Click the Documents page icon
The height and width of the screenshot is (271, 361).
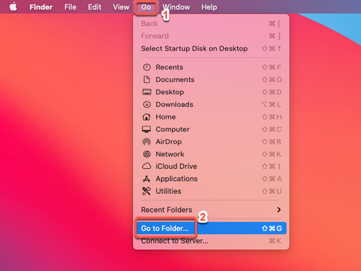(x=147, y=80)
